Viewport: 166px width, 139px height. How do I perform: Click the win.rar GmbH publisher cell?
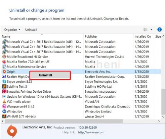pyautogui.click(x=94, y=116)
